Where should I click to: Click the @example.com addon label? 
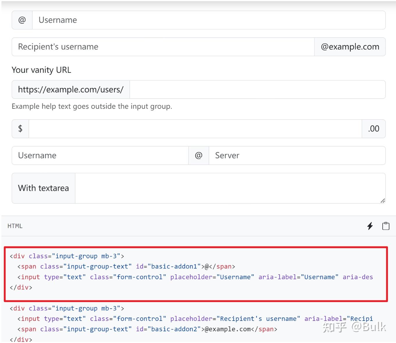[x=350, y=47]
